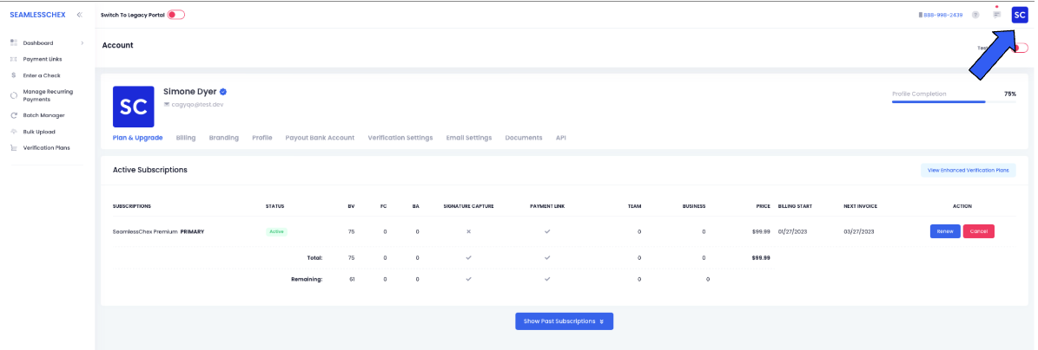The width and height of the screenshot is (1038, 350).
Task: Open the Billing tab
Action: pos(186,138)
